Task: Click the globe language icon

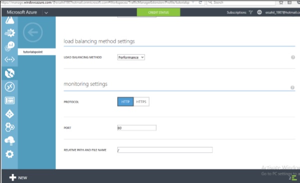Action: tap(259, 12)
